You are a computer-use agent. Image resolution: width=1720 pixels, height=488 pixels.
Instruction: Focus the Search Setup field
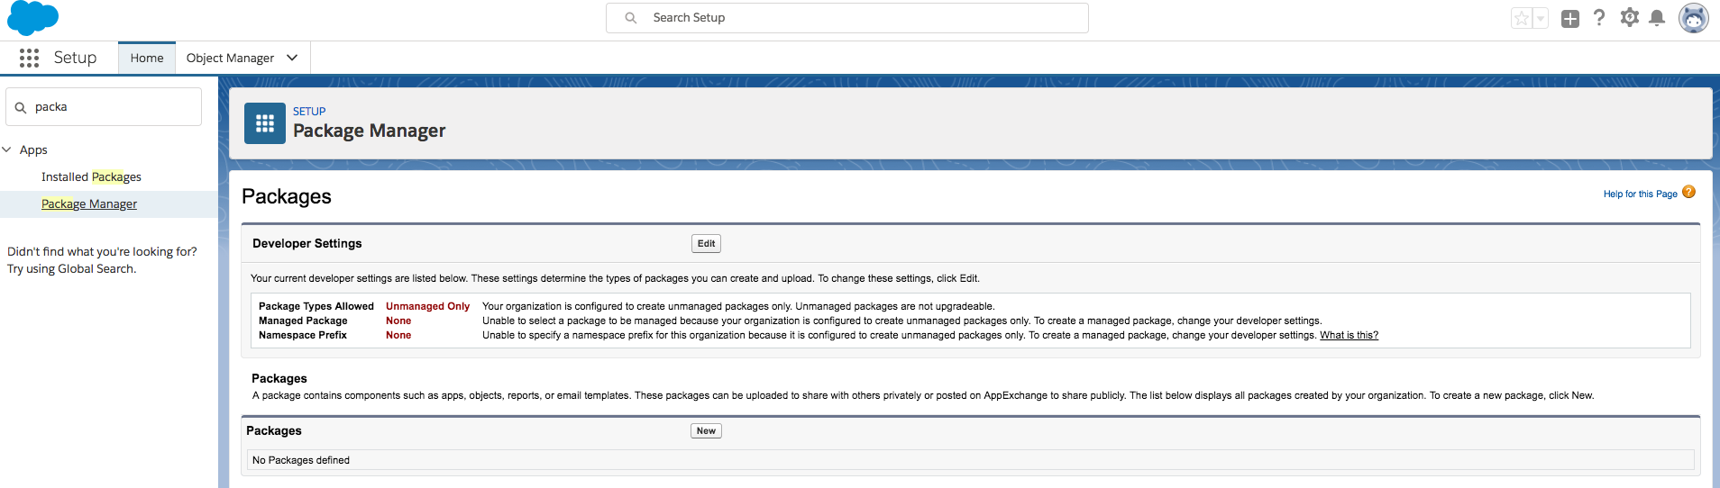click(x=847, y=18)
